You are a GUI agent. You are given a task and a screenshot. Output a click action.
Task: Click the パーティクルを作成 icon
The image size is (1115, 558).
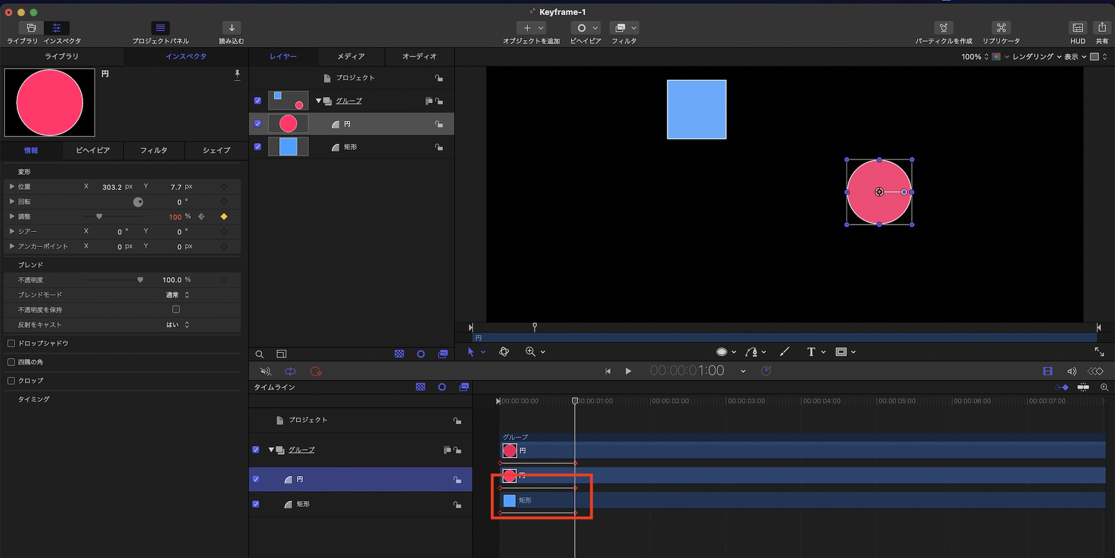(943, 28)
